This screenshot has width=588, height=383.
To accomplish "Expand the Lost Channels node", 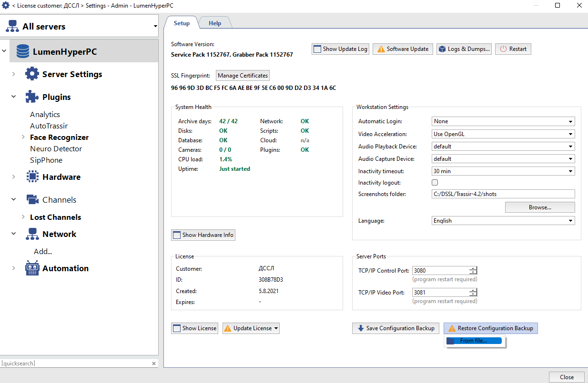I will [23, 217].
